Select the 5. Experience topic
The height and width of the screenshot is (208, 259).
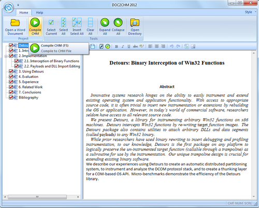(x=28, y=81)
